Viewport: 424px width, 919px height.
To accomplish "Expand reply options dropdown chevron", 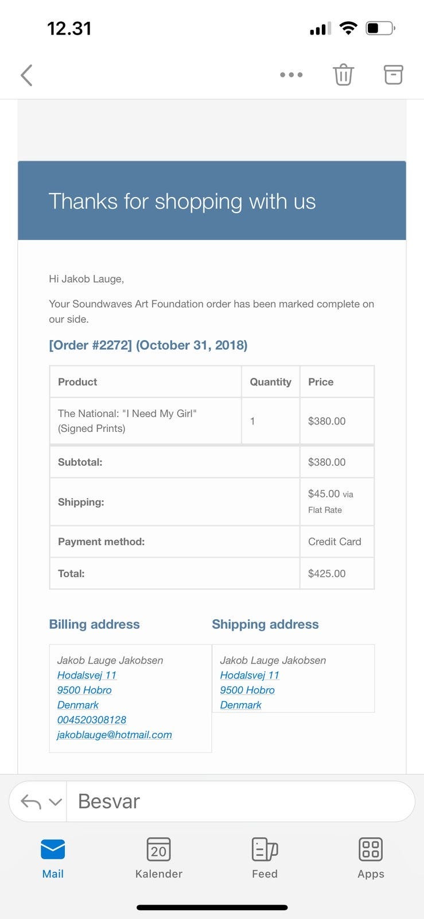I will tap(55, 802).
